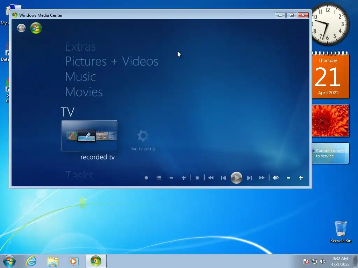Viewport: 358px width, 268px height.
Task: Click channel down minus button
Action: pyautogui.click(x=171, y=178)
